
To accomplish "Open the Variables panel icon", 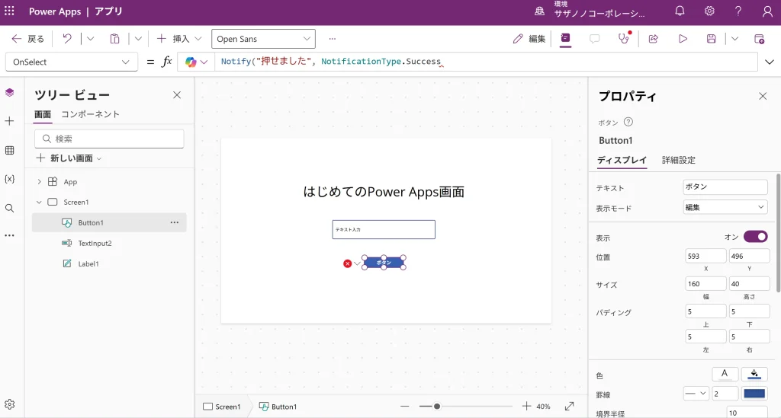I will [9, 179].
